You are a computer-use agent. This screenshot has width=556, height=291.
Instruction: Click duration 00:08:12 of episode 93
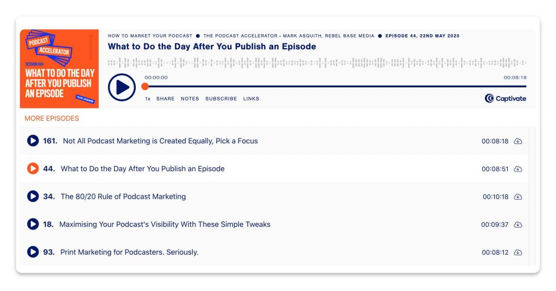point(495,252)
